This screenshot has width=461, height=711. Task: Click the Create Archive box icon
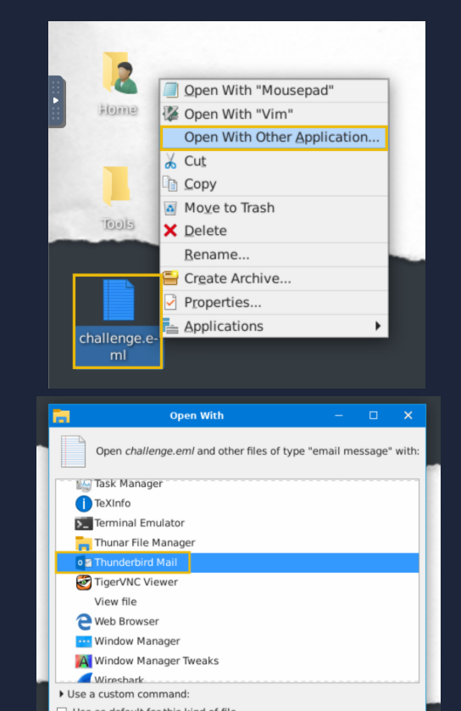pos(170,278)
